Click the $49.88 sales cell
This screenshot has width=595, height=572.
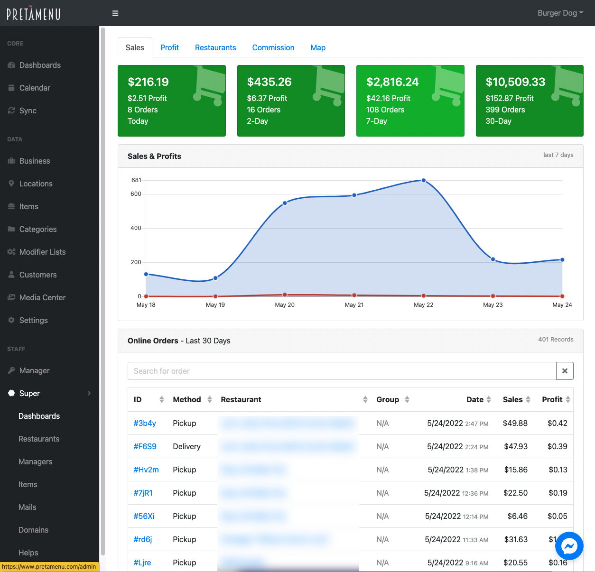(x=515, y=423)
